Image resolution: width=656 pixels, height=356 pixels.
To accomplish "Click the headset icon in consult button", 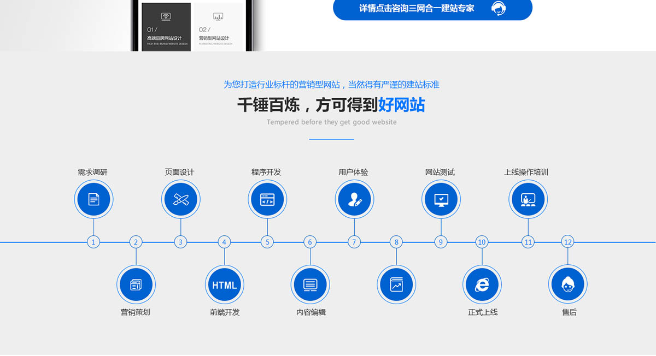I will tap(499, 8).
